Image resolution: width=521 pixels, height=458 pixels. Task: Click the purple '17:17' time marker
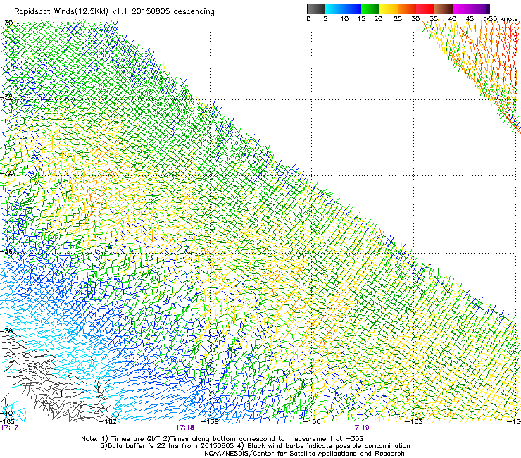(9, 428)
